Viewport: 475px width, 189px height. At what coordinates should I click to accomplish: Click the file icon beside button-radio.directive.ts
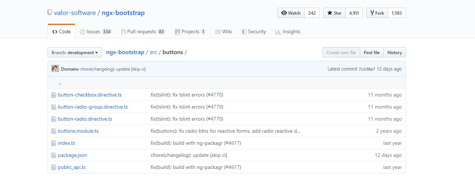(53, 119)
